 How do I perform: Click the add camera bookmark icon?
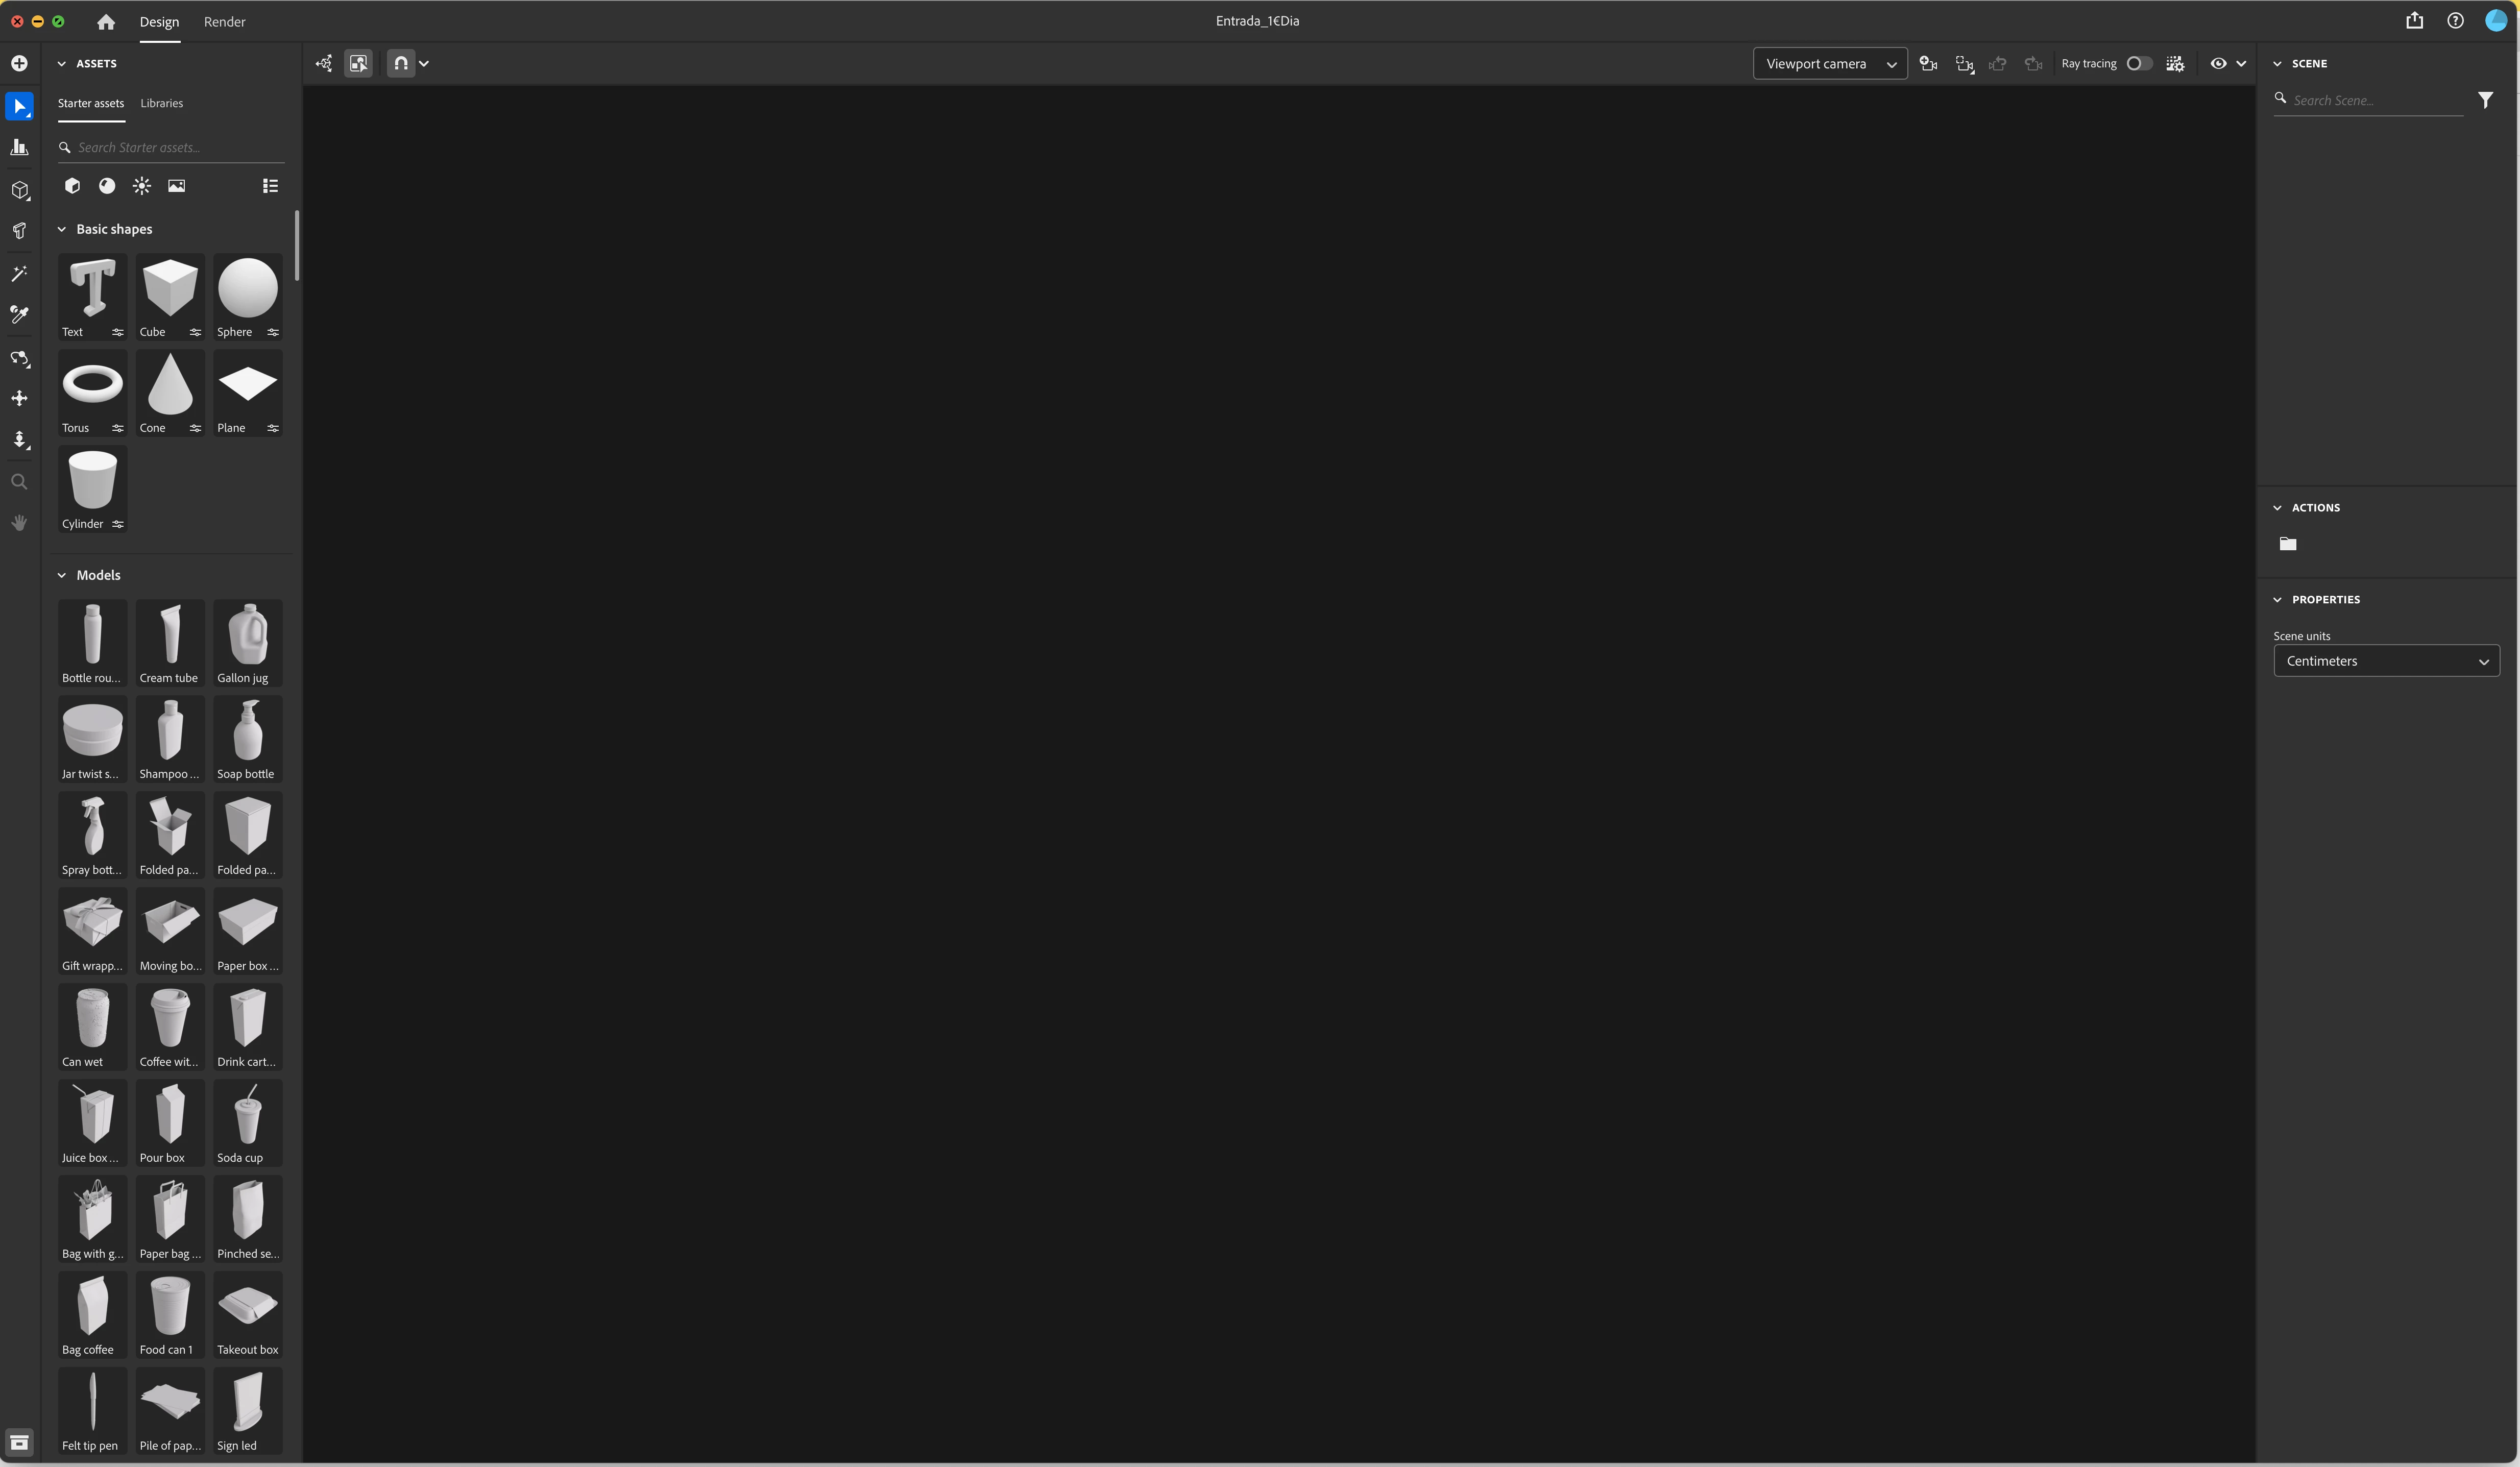[1928, 64]
